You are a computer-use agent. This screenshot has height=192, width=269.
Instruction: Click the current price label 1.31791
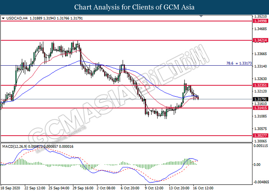[260, 99]
